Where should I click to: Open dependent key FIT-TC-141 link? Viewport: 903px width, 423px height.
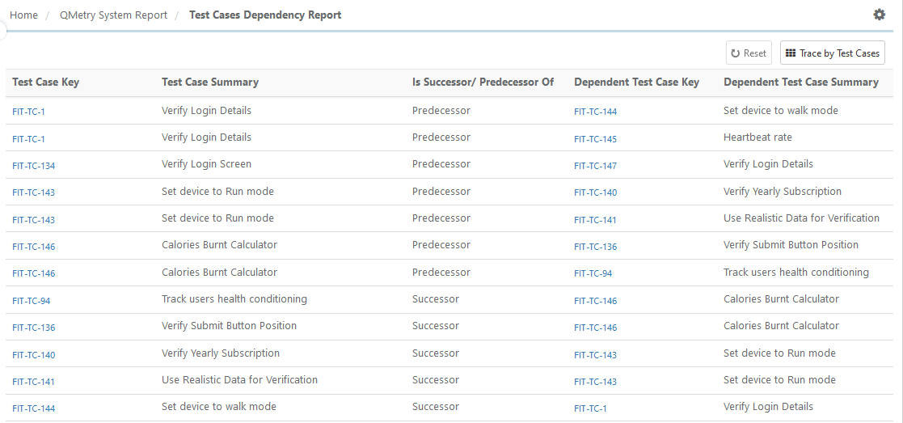point(596,219)
